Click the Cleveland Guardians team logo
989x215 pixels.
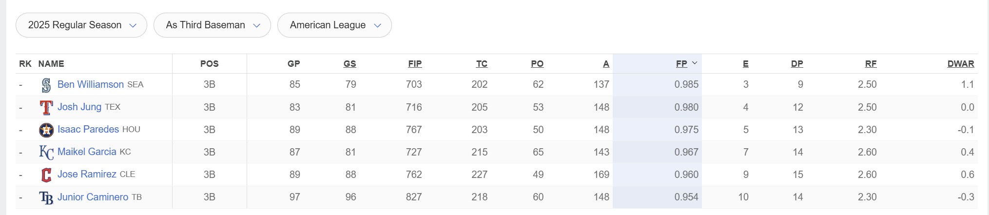[x=46, y=175]
